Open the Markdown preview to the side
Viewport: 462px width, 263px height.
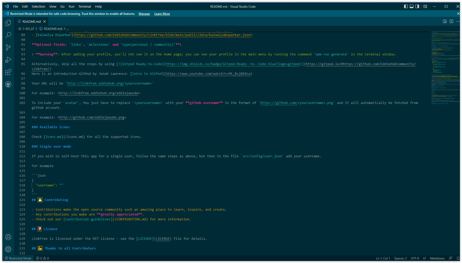pos(445,21)
